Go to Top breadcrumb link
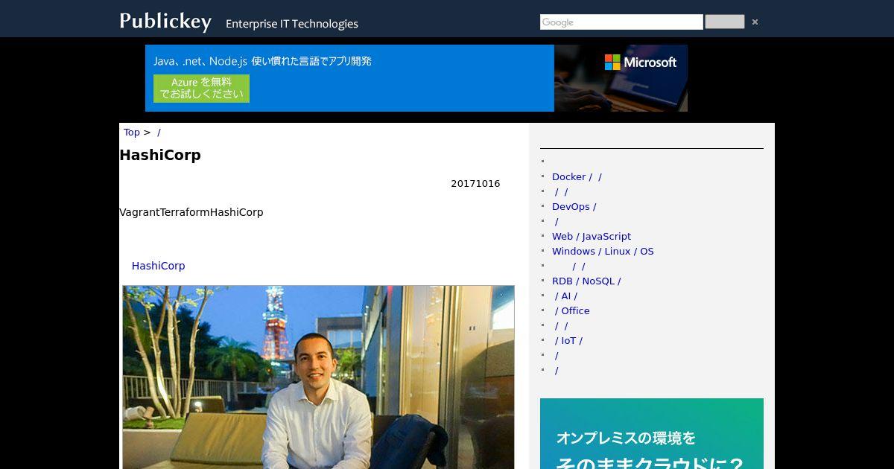The image size is (894, 469). point(132,133)
